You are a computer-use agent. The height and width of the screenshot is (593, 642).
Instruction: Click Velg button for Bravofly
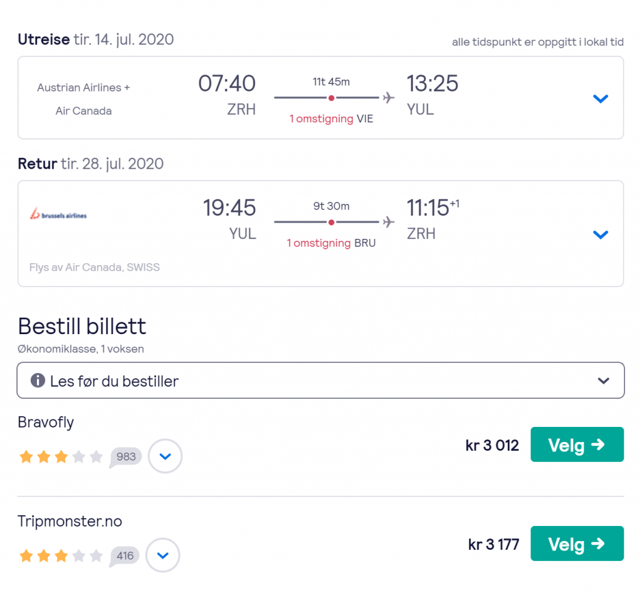pyautogui.click(x=577, y=444)
